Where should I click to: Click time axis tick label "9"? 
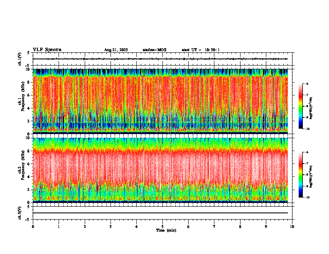(266, 227)
